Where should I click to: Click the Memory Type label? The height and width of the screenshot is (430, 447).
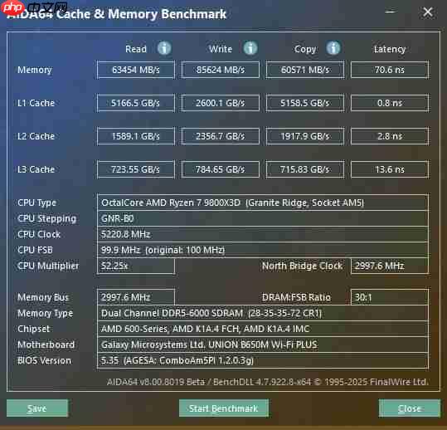point(45,313)
